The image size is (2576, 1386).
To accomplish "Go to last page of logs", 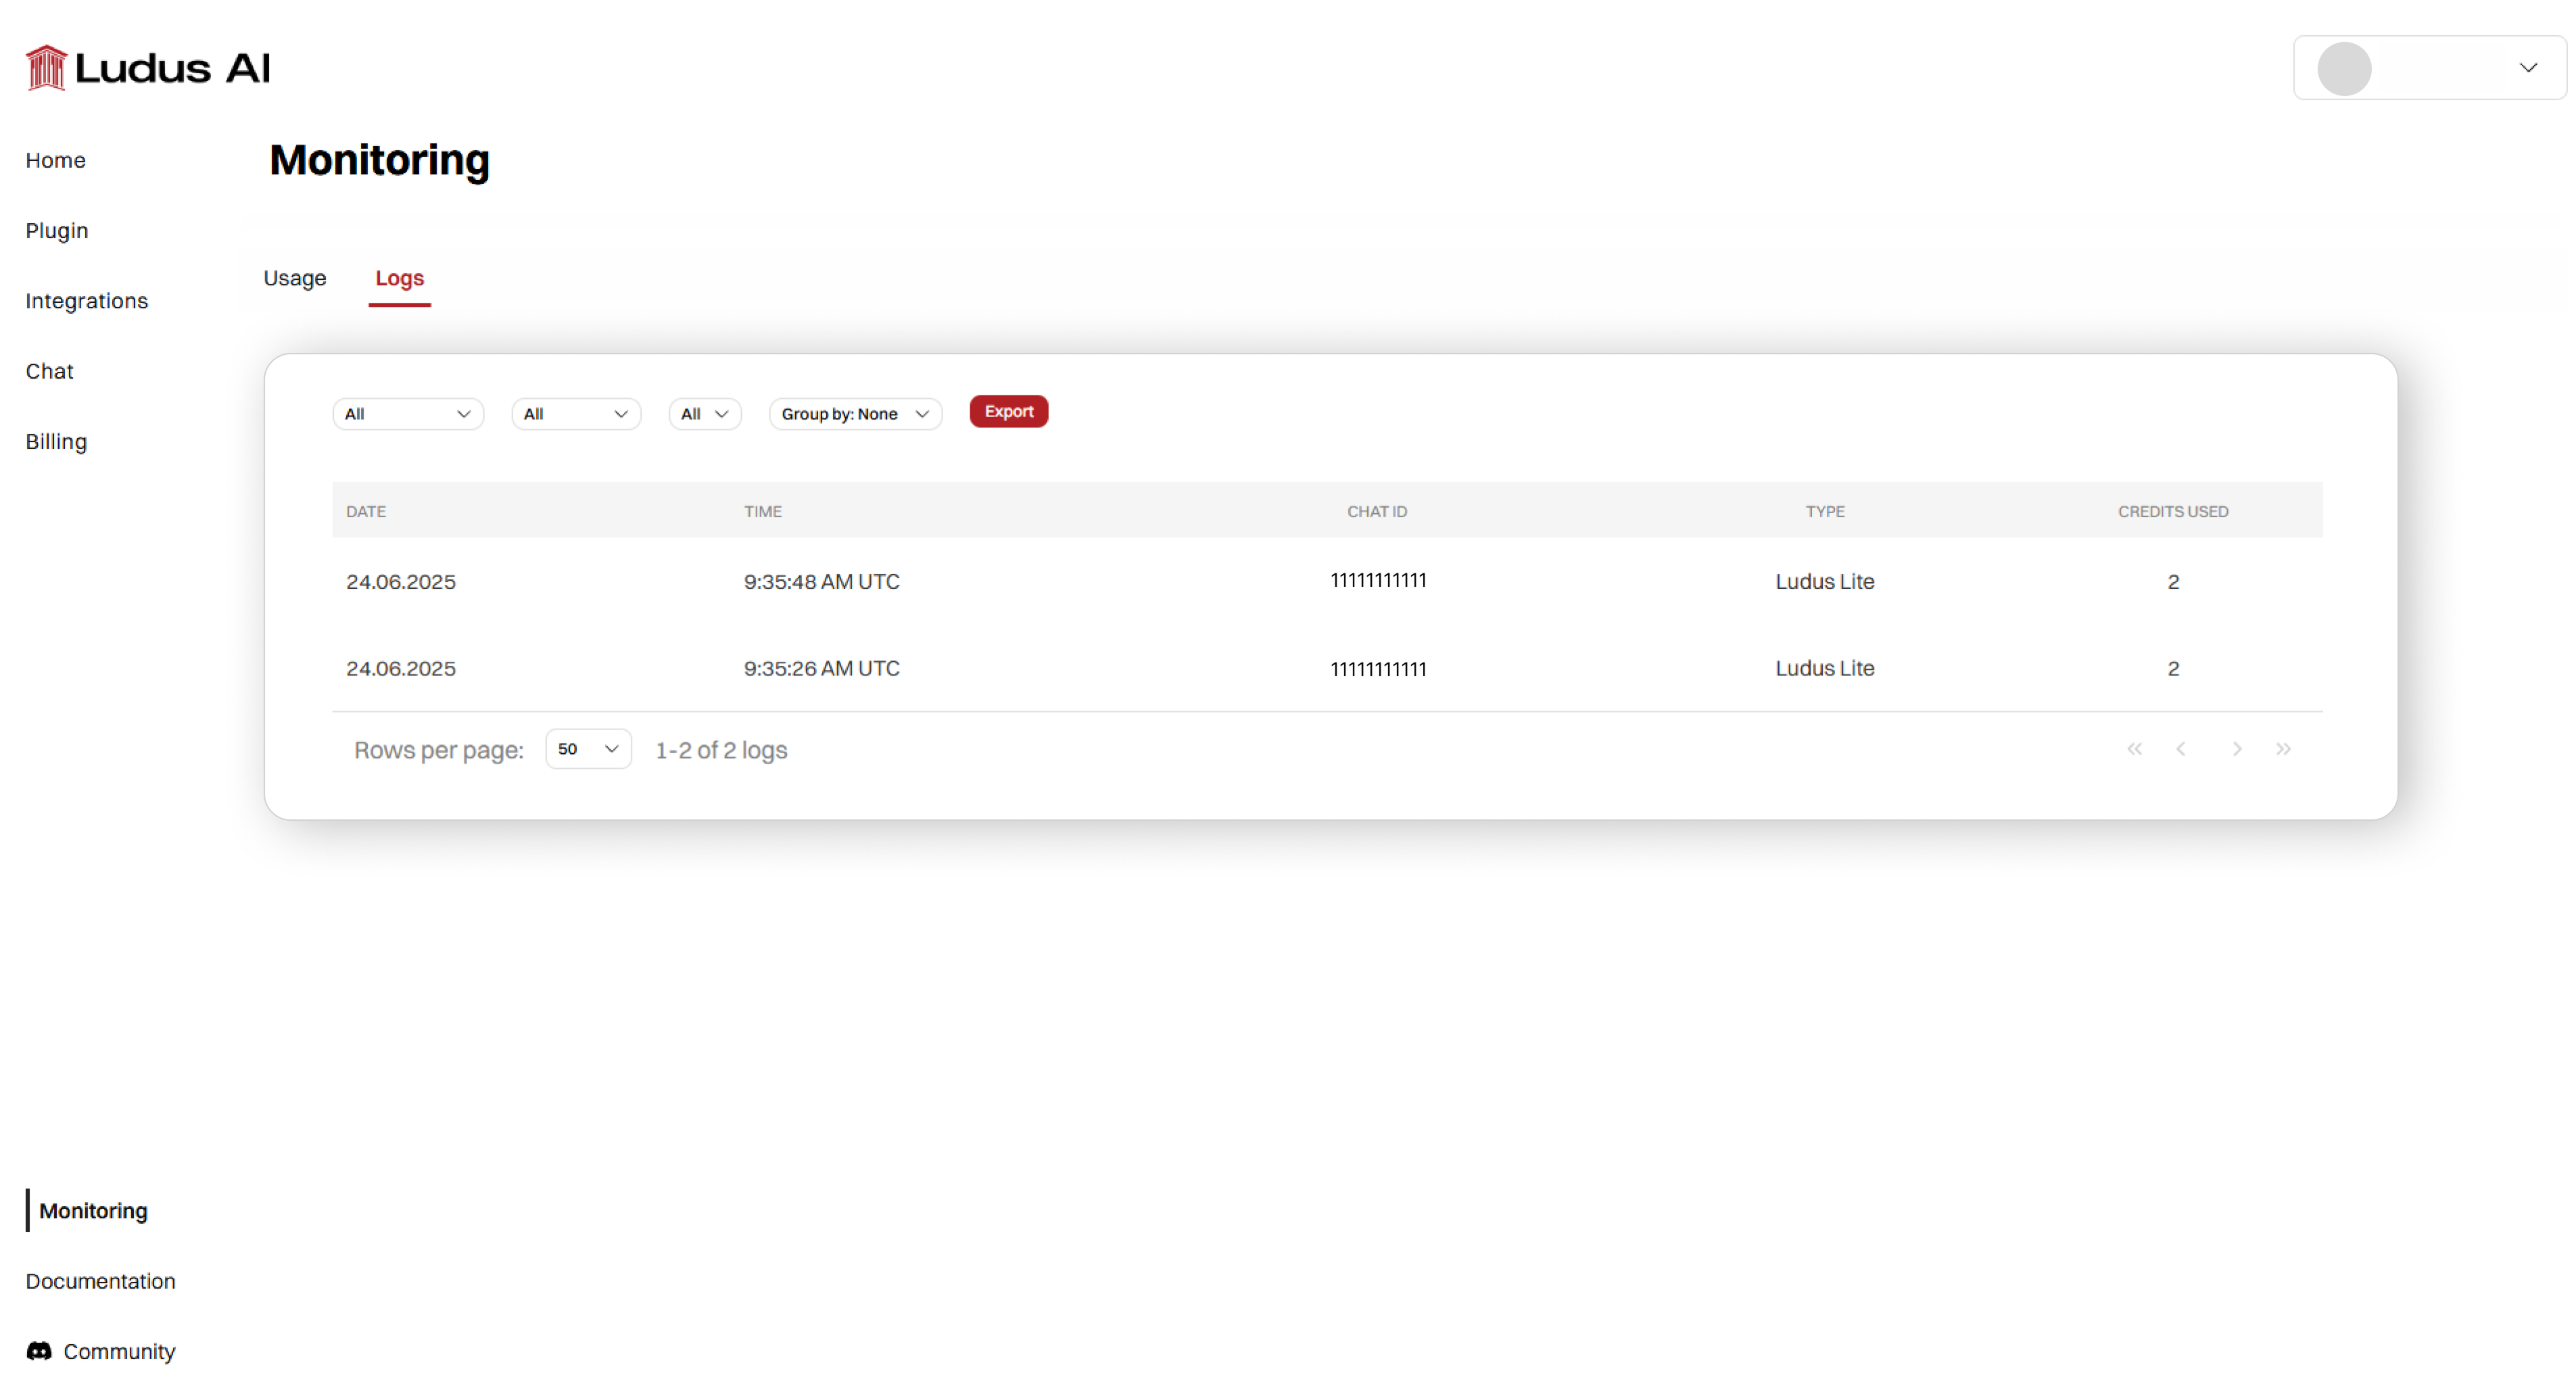I will 2283,749.
